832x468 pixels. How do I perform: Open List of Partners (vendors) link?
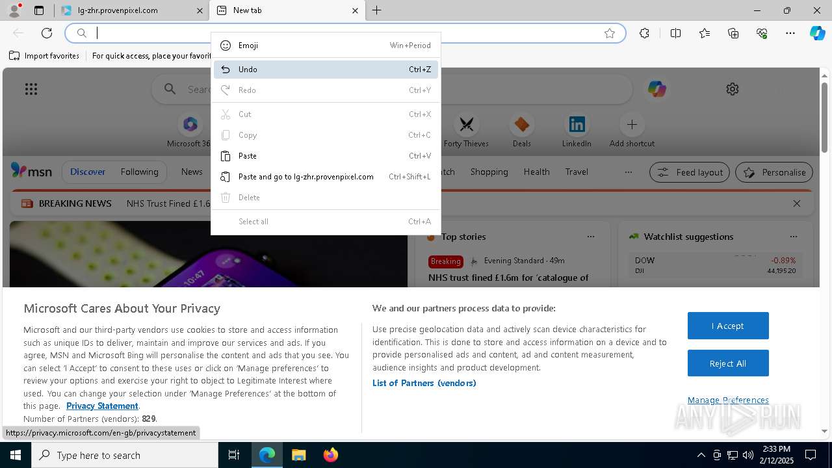(424, 383)
